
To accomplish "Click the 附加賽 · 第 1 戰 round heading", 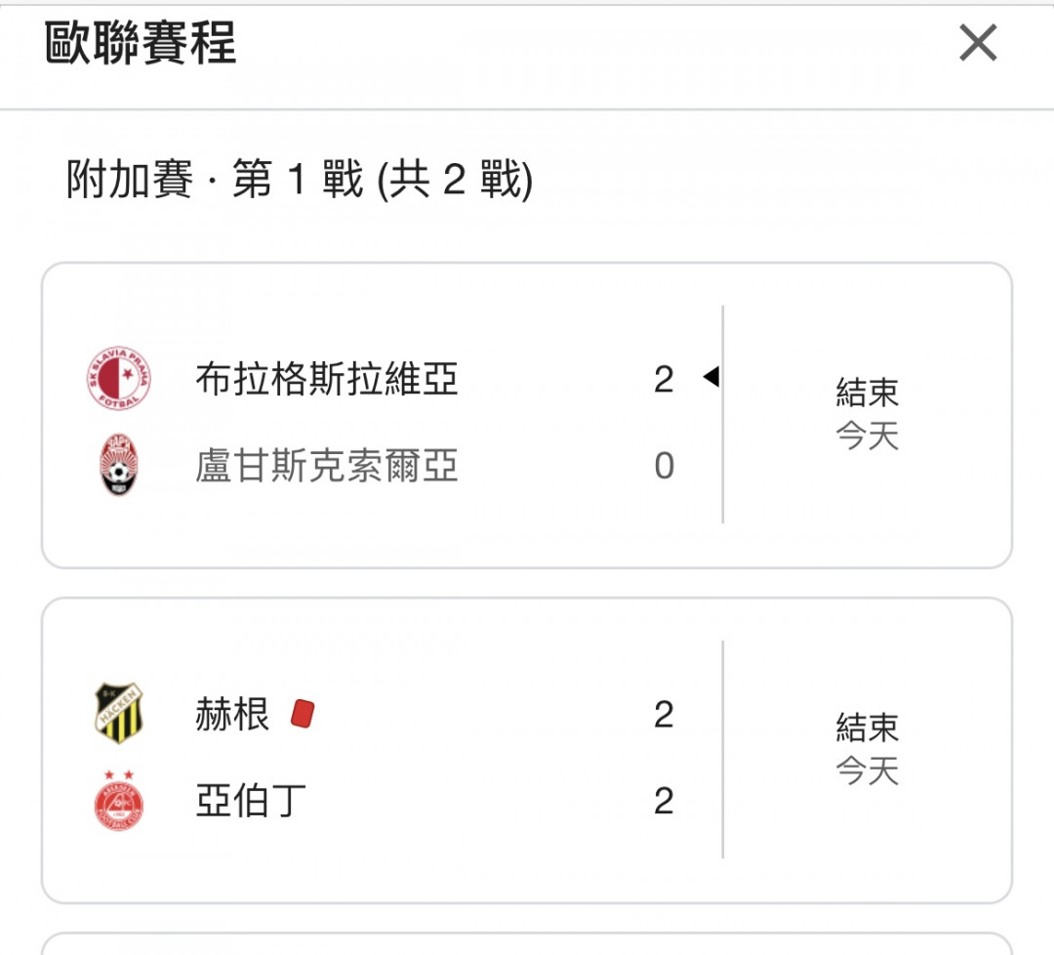I will (300, 180).
